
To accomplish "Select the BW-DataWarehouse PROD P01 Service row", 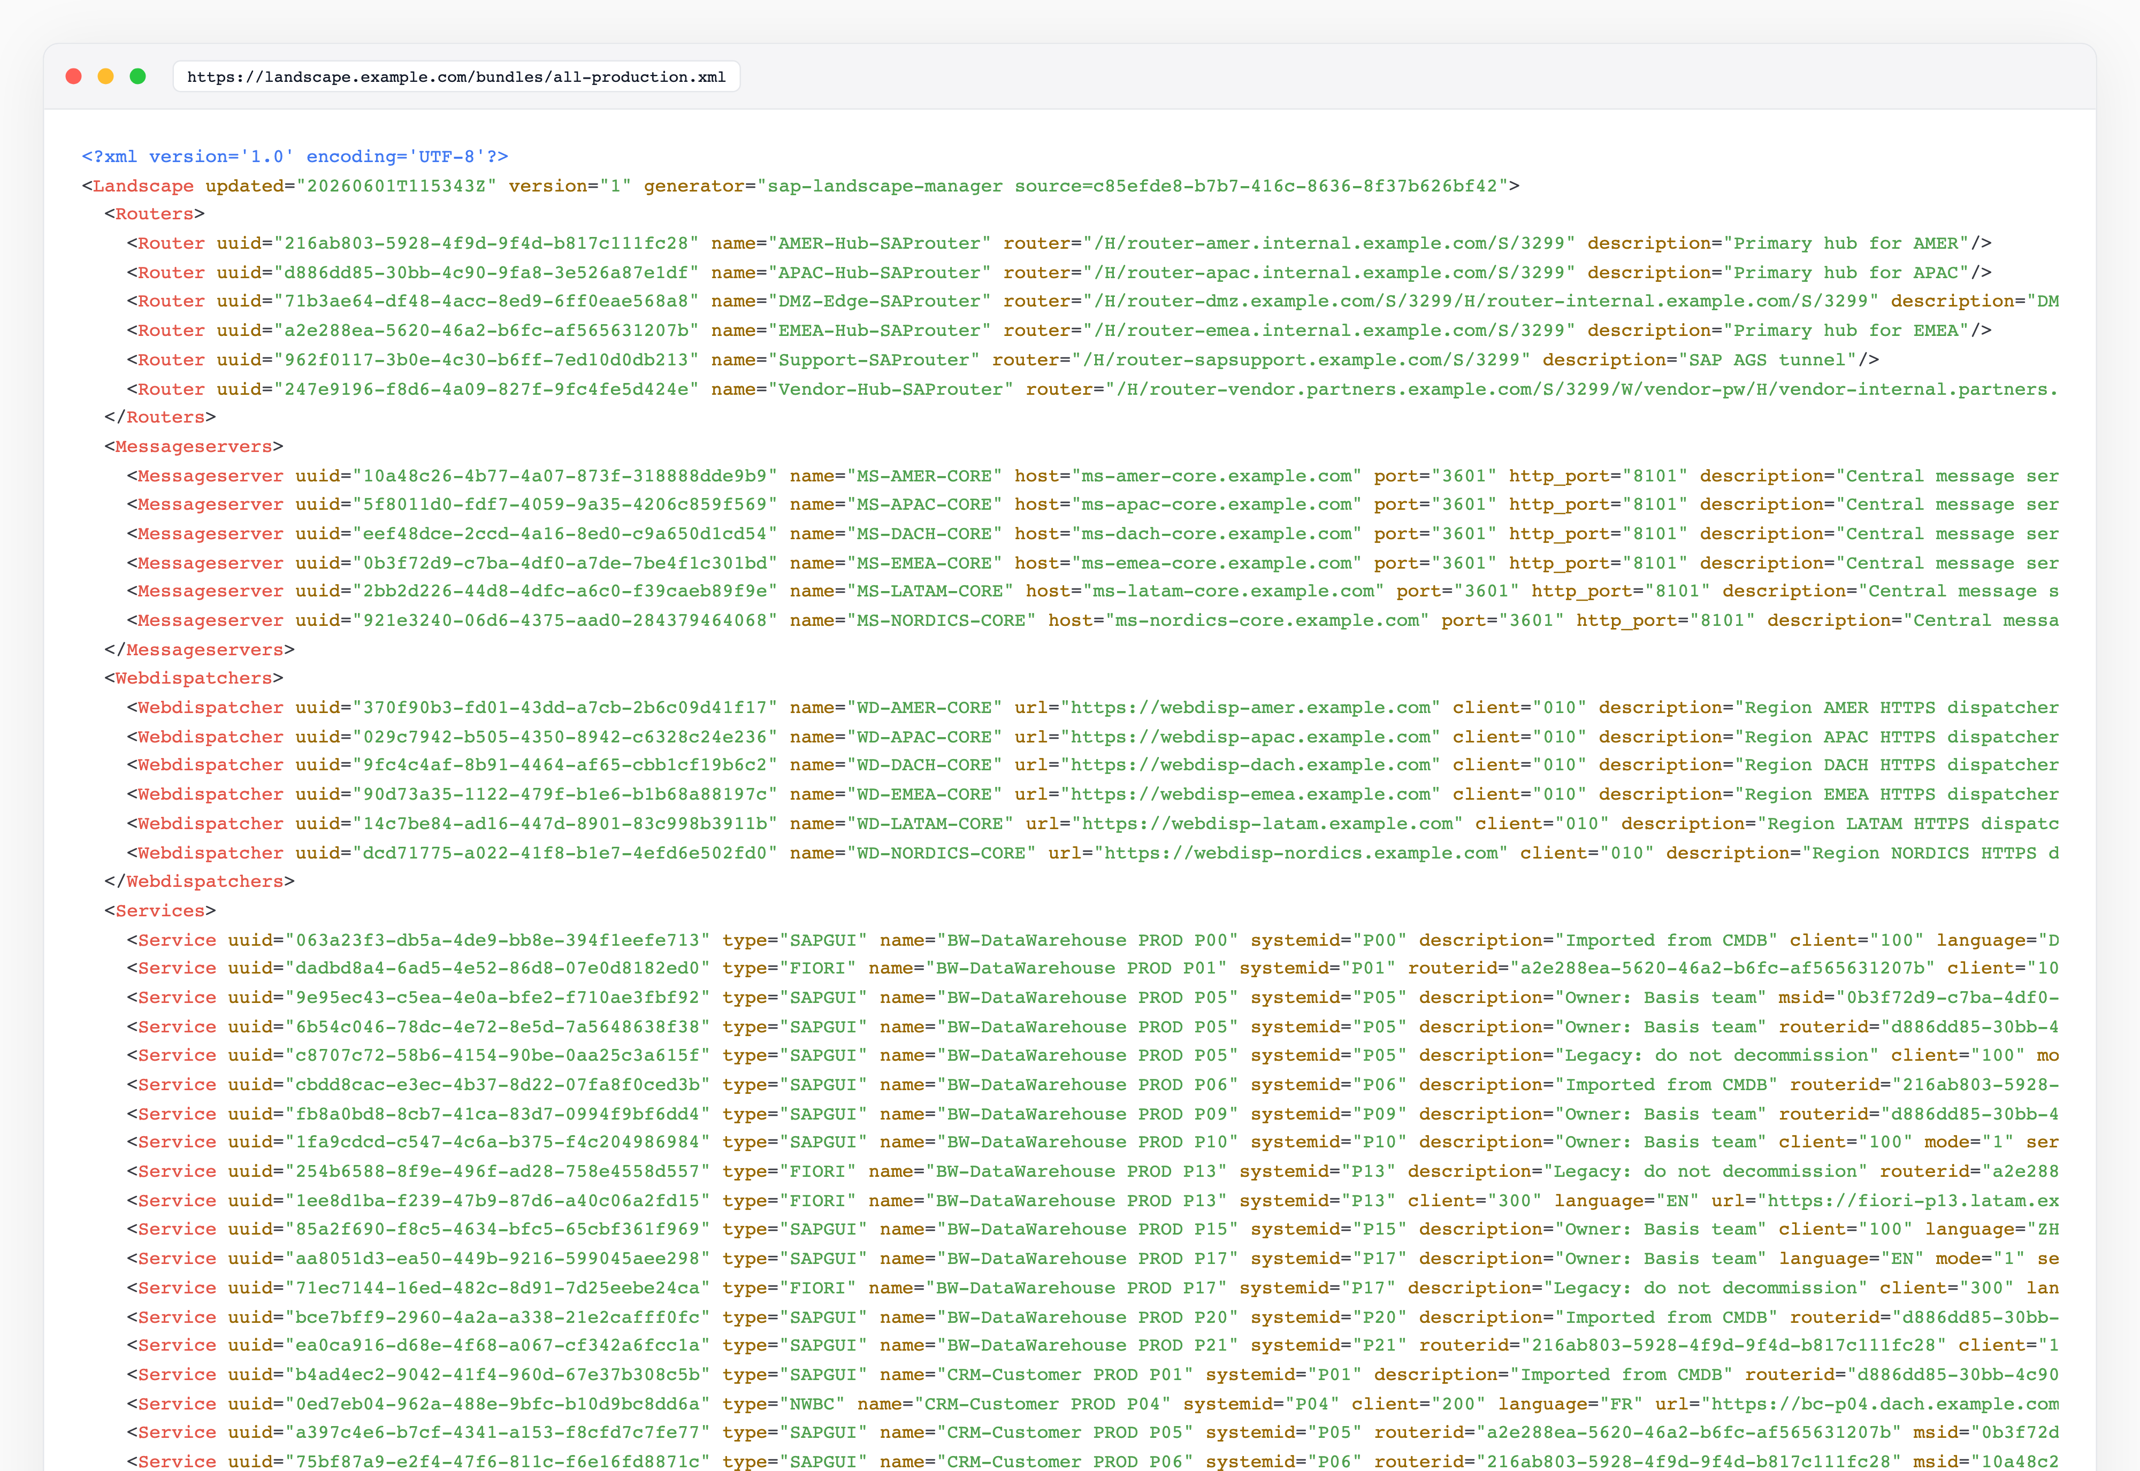I will [x=1092, y=969].
